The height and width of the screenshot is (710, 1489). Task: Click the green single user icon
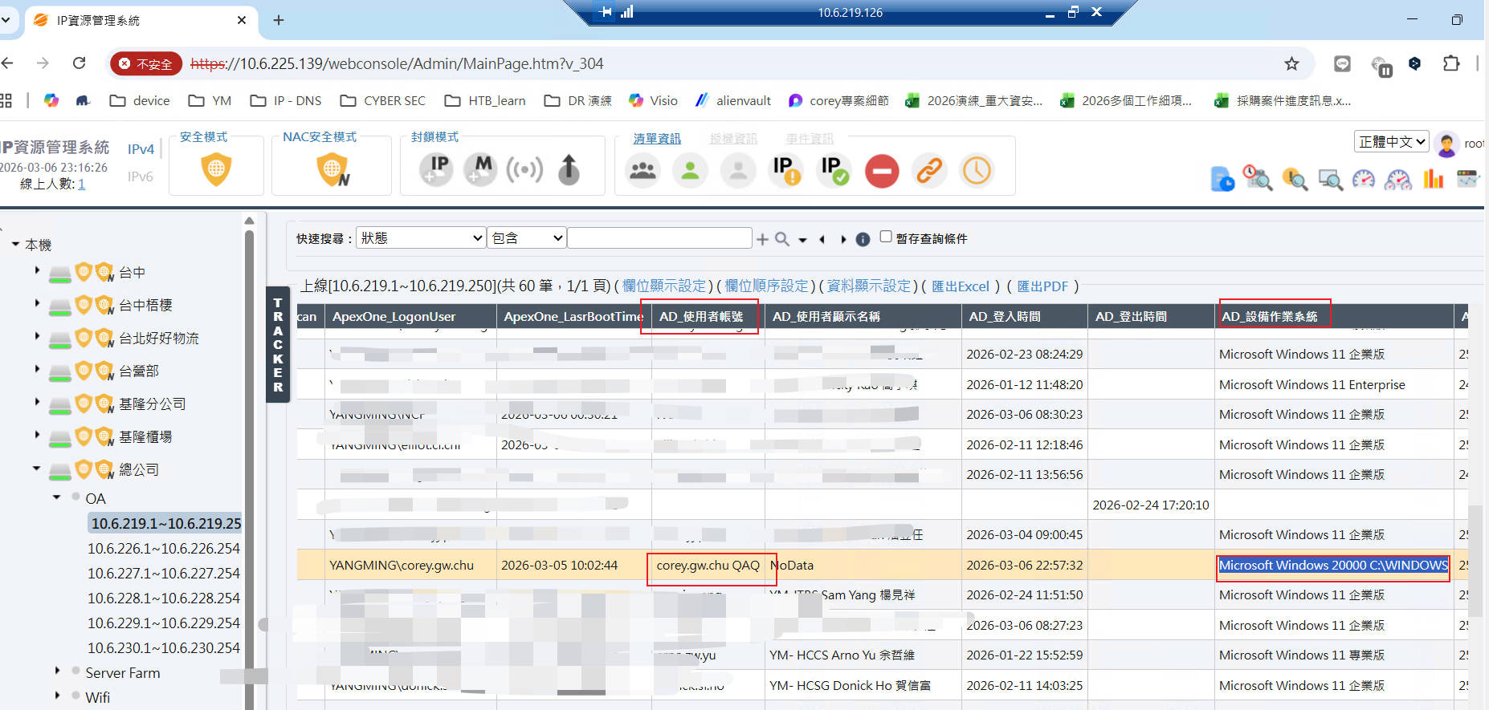[x=690, y=170]
